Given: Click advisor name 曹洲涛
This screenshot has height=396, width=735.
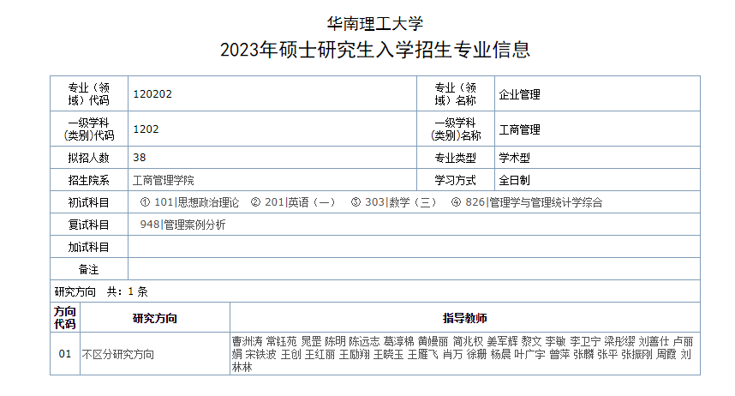Looking at the screenshot, I should (247, 341).
